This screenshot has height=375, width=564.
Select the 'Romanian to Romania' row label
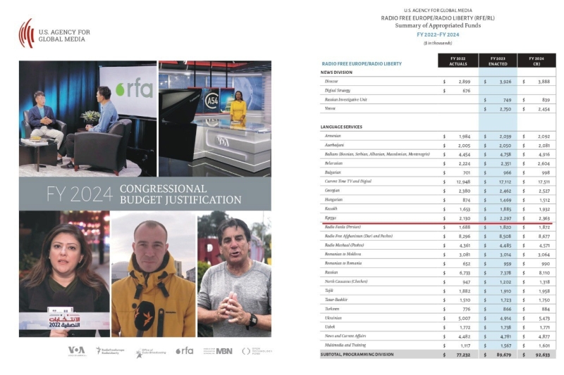pos(343,263)
